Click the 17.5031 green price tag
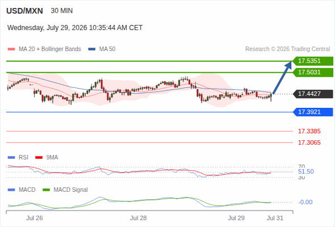The image size is (335, 227). click(313, 73)
